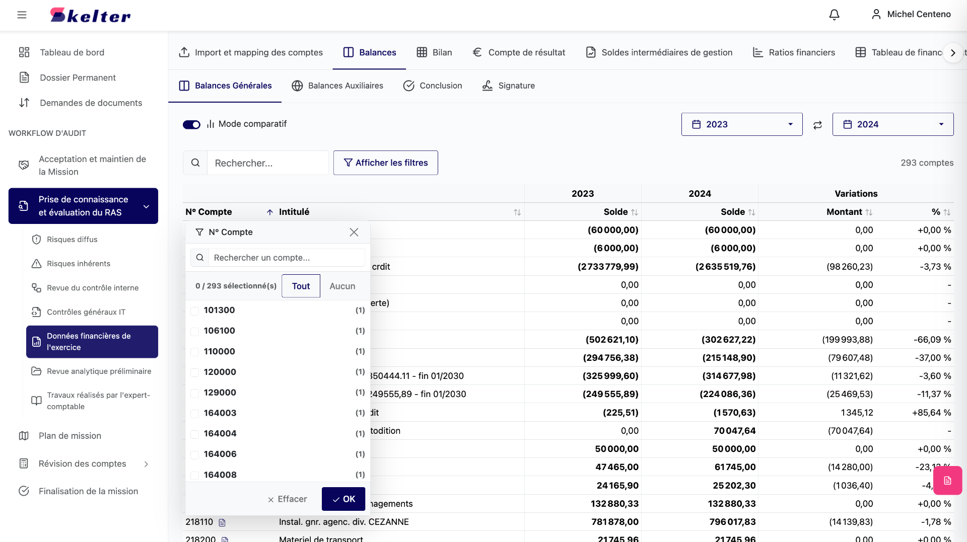Close the N° Compte filter popup
Screen dimensions: 967x542
(354, 232)
